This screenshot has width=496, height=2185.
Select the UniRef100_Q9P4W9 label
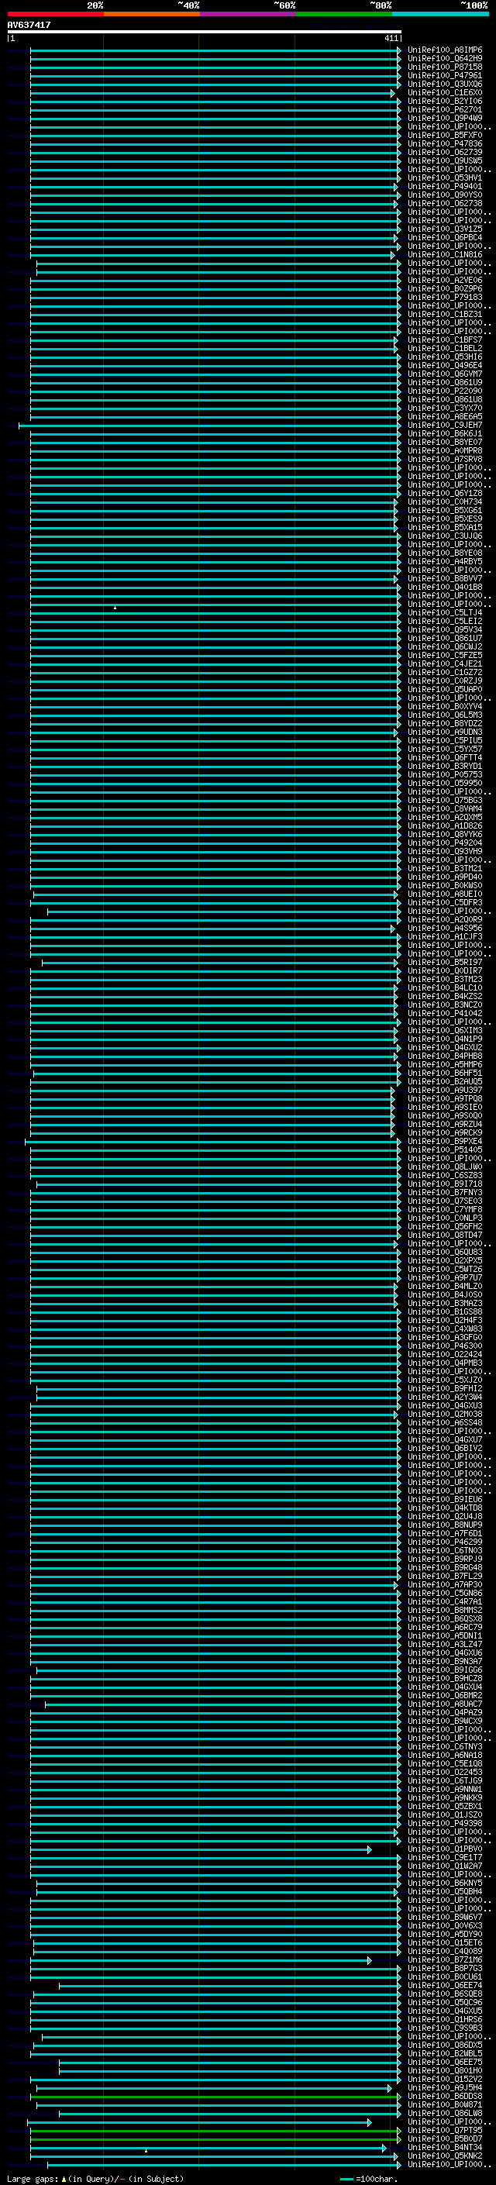[444, 118]
